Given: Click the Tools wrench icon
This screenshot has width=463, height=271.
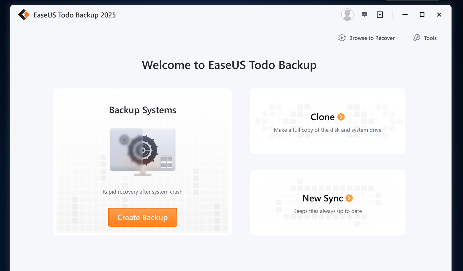Looking at the screenshot, I should (417, 38).
